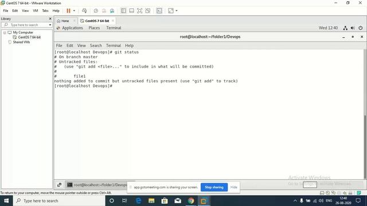Launch Microsoft Edge from taskbar
The image size is (367, 206).
(x=138, y=201)
